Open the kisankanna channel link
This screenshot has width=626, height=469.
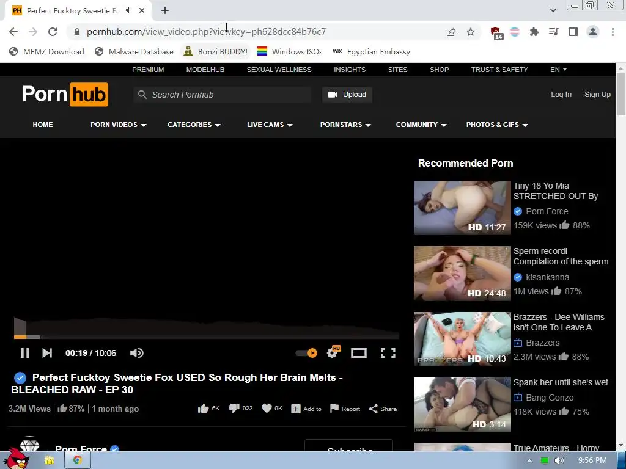[547, 277]
